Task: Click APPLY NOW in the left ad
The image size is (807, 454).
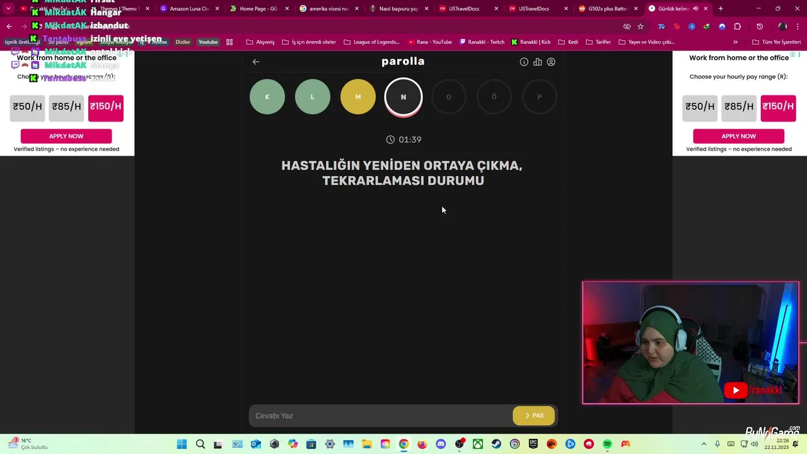Action: click(66, 136)
